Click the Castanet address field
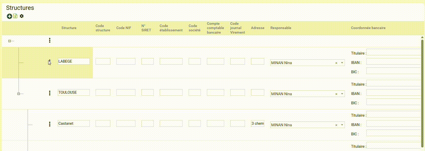Image resolution: width=425 pixels, height=151 pixels. [257, 123]
